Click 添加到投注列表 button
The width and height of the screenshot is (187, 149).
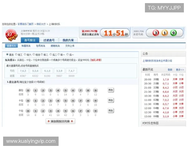tap(60, 121)
